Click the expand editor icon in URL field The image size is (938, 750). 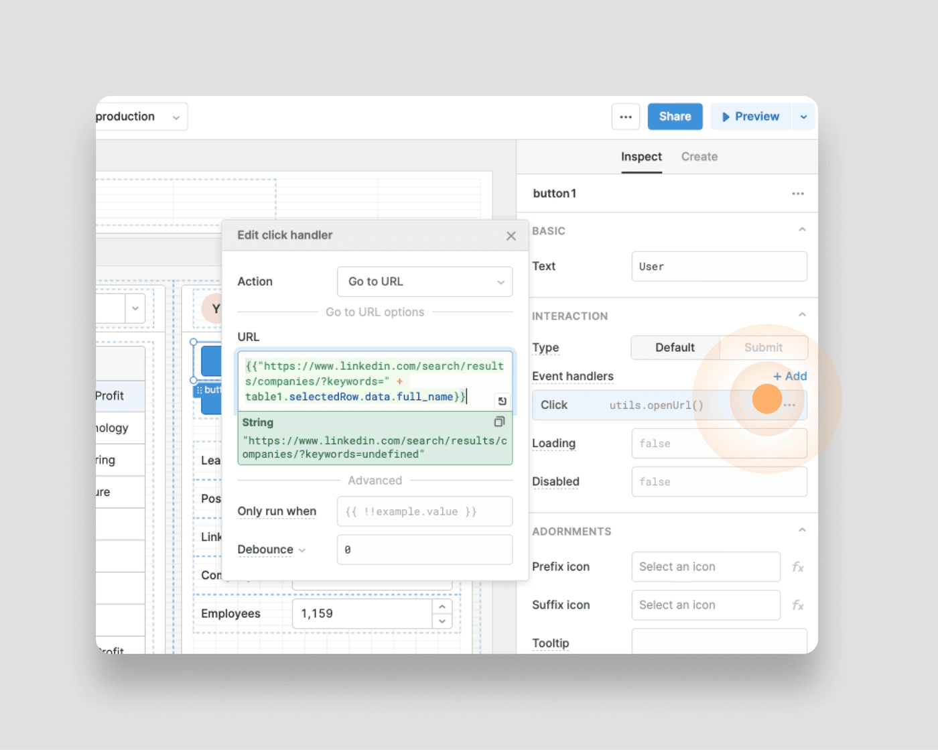tap(502, 401)
